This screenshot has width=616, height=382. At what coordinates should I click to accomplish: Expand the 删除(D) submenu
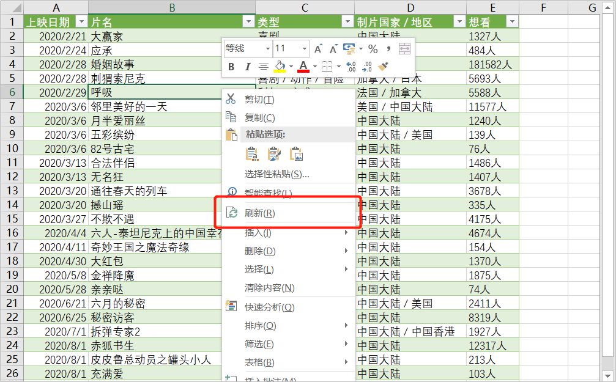288,251
